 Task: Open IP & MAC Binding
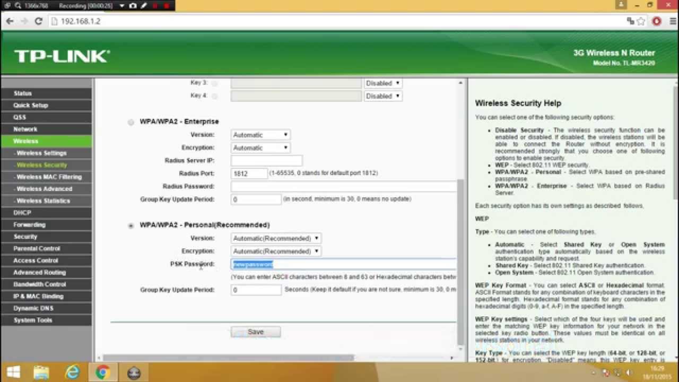(x=46, y=296)
